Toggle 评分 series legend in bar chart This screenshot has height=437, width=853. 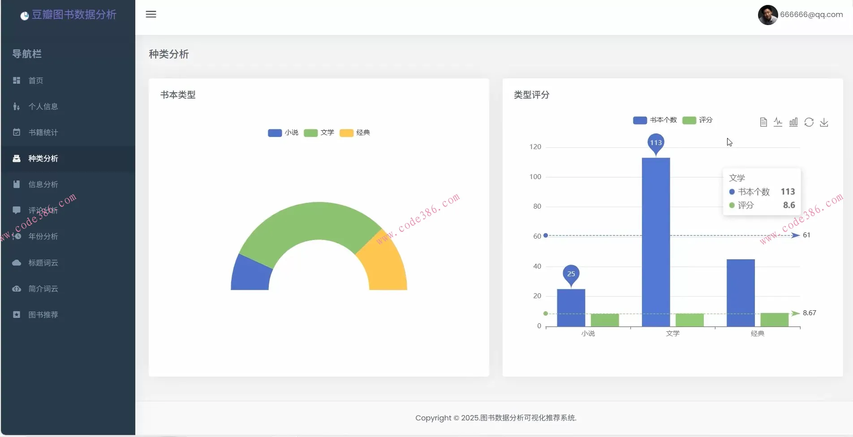[698, 120]
